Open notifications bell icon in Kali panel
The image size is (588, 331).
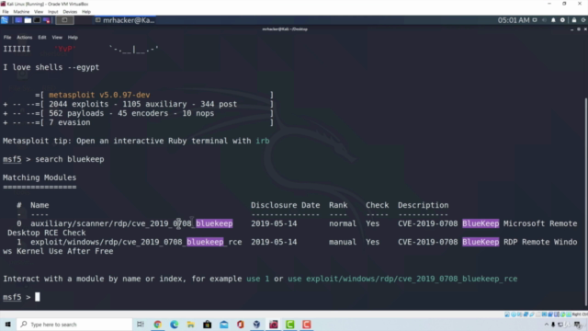point(553,20)
